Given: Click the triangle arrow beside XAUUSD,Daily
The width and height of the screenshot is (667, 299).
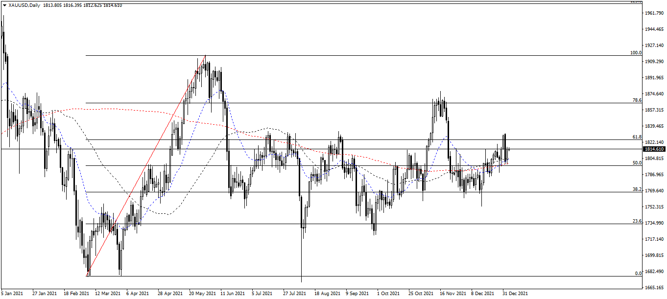Looking at the screenshot, I should [4, 5].
